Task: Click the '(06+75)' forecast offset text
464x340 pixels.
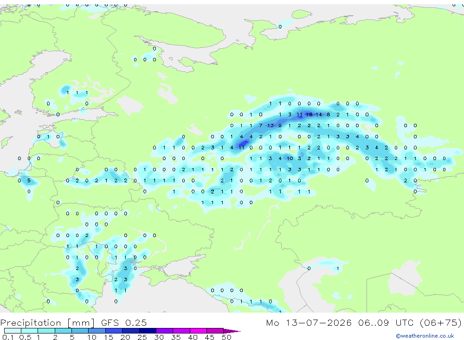Action: point(440,322)
